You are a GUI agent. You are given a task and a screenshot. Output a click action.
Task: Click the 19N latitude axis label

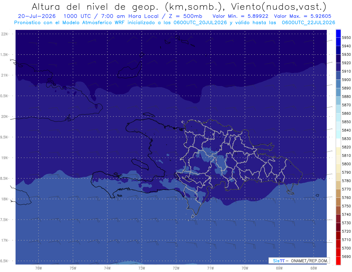coord(5,158)
